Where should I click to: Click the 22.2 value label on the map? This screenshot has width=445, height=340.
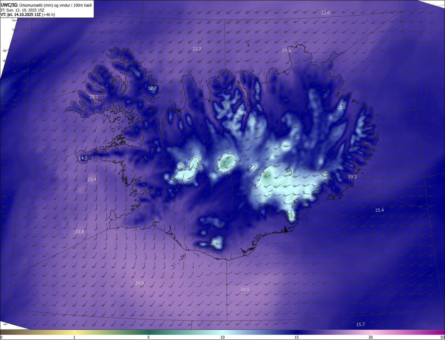197,49
